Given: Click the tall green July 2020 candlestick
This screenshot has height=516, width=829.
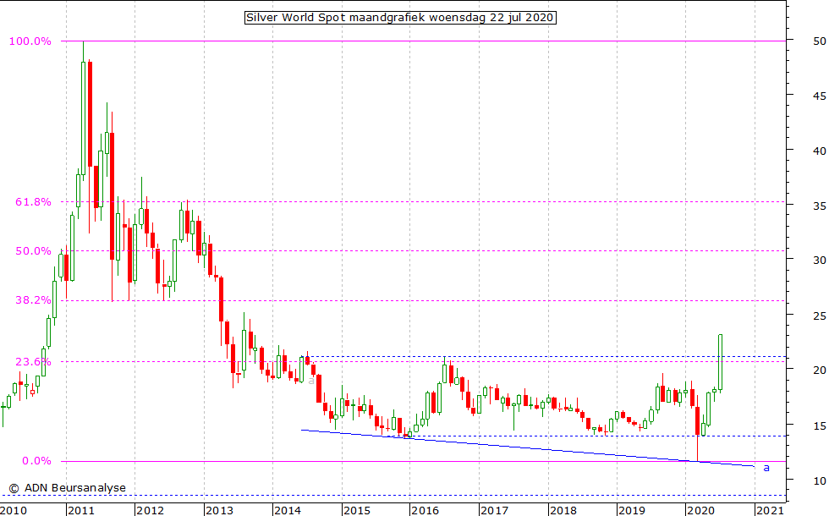Looking at the screenshot, I should click(720, 363).
